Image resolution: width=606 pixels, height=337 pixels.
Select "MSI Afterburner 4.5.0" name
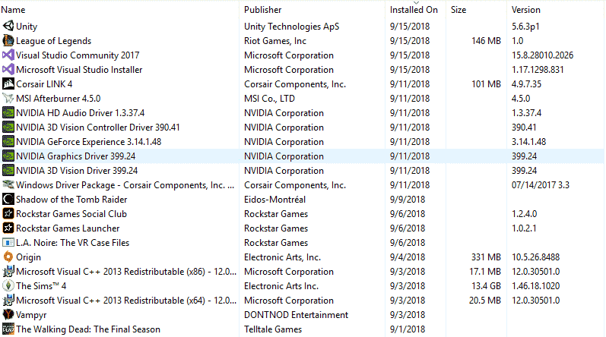59,99
